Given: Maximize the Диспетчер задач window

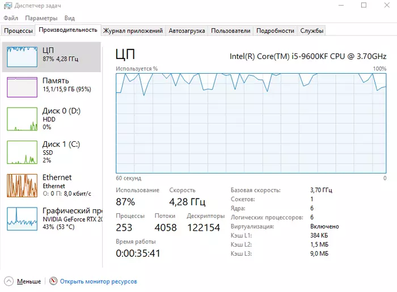Looking at the screenshot, I should 364,5.
